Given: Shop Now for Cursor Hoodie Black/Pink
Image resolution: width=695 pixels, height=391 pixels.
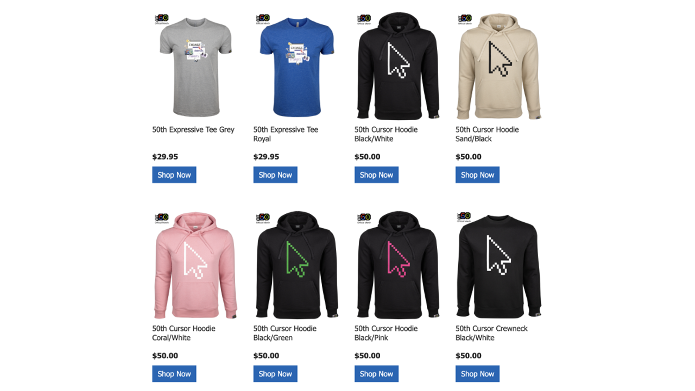Looking at the screenshot, I should pos(376,374).
